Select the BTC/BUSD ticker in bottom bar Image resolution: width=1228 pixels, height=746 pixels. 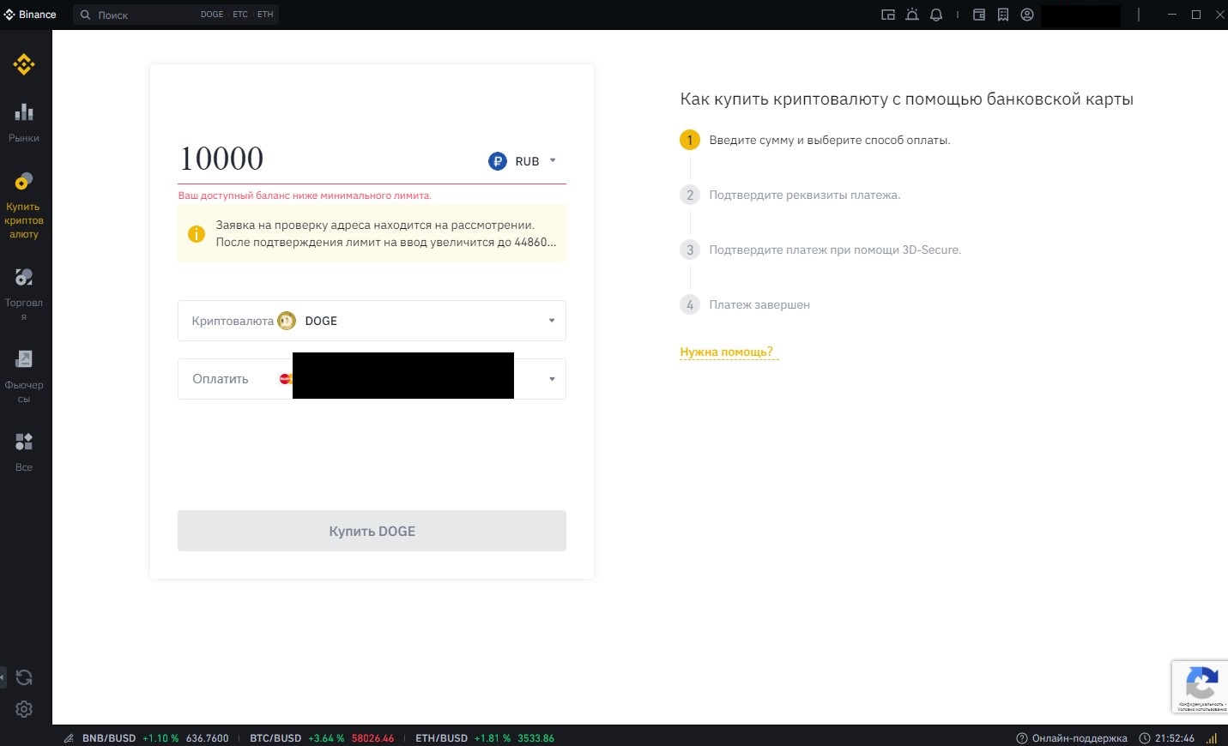pyautogui.click(x=322, y=738)
